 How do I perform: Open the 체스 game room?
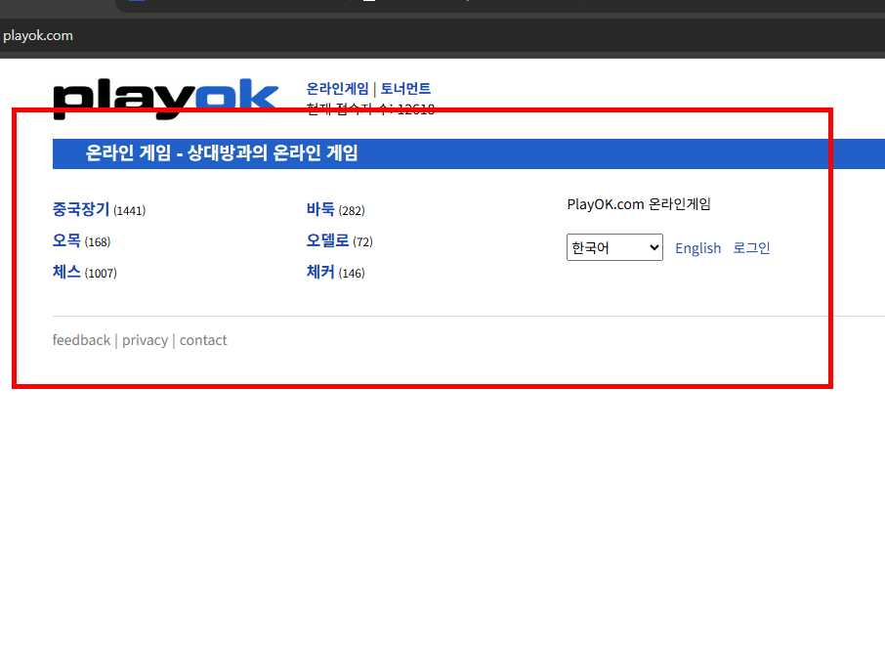pos(64,273)
